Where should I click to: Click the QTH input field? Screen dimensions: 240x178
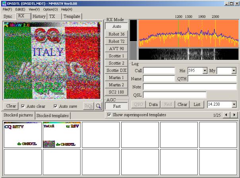[x=212, y=79]
